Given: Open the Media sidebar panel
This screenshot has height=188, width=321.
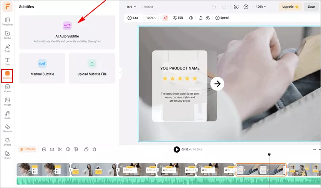Looking at the screenshot, I should [7, 35].
